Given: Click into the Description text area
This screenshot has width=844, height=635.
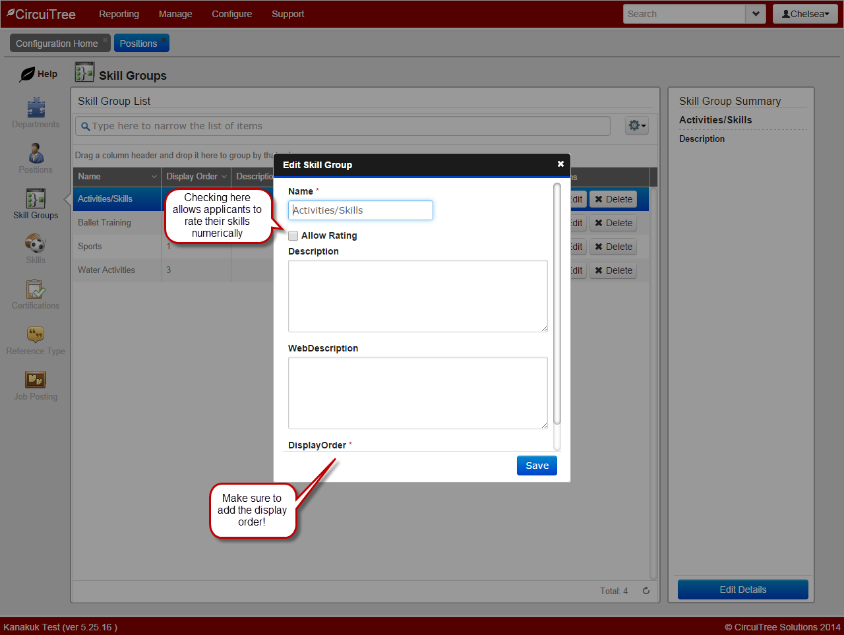Looking at the screenshot, I should pyautogui.click(x=417, y=295).
